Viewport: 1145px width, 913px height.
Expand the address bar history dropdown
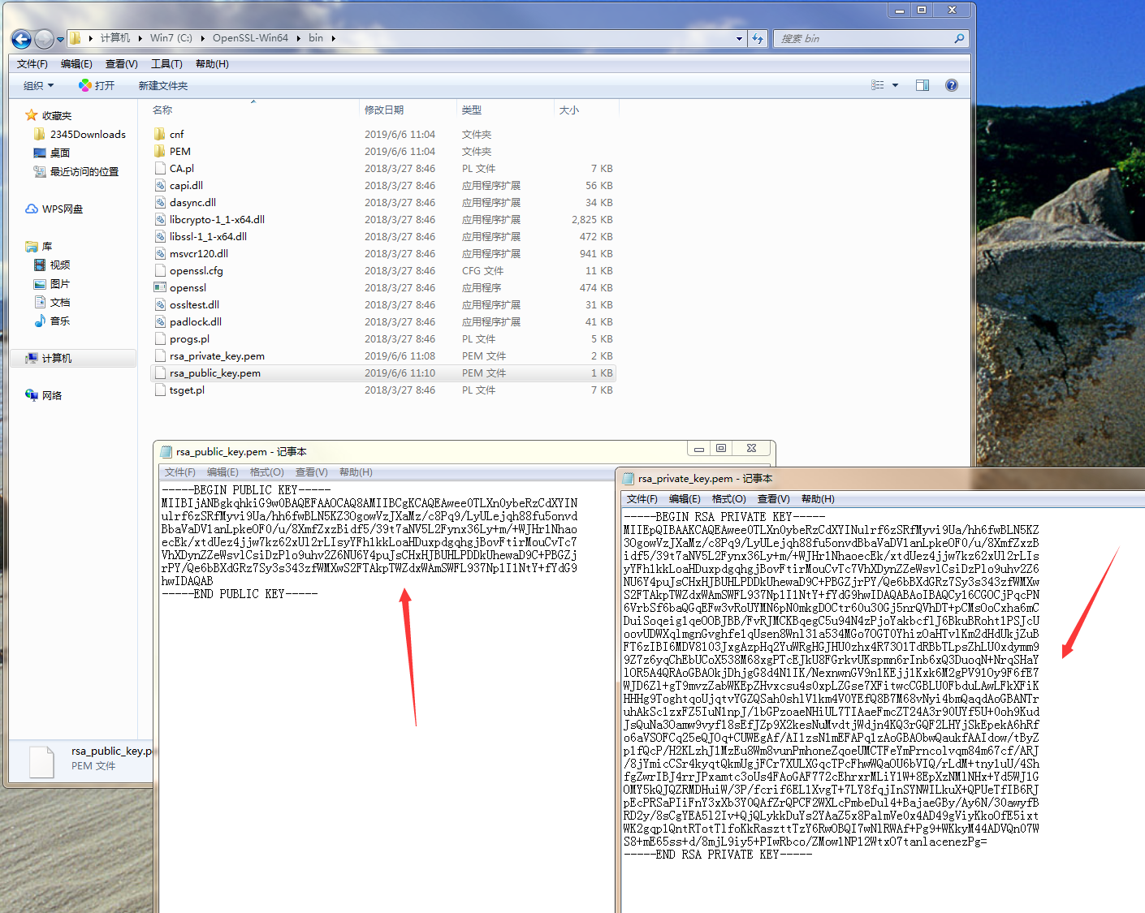[x=739, y=38]
